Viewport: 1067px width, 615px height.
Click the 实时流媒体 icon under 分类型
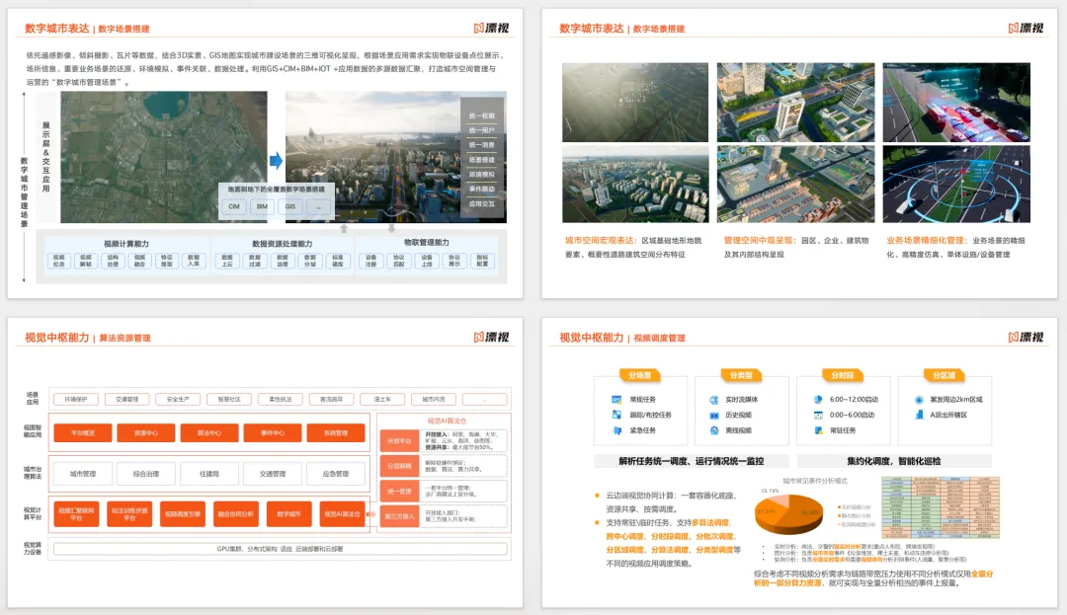(x=714, y=400)
